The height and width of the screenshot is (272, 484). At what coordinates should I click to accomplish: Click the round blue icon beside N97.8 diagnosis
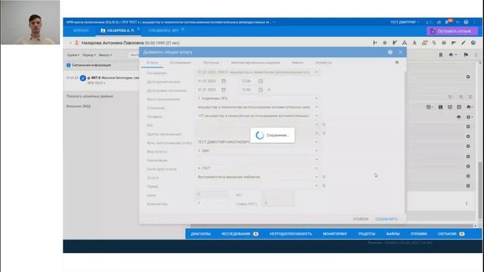click(x=82, y=79)
